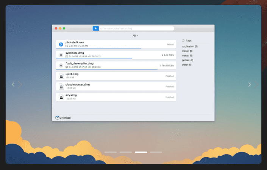Close the window with the red button
Screen dimensions: 267x170
click(x=56, y=29)
